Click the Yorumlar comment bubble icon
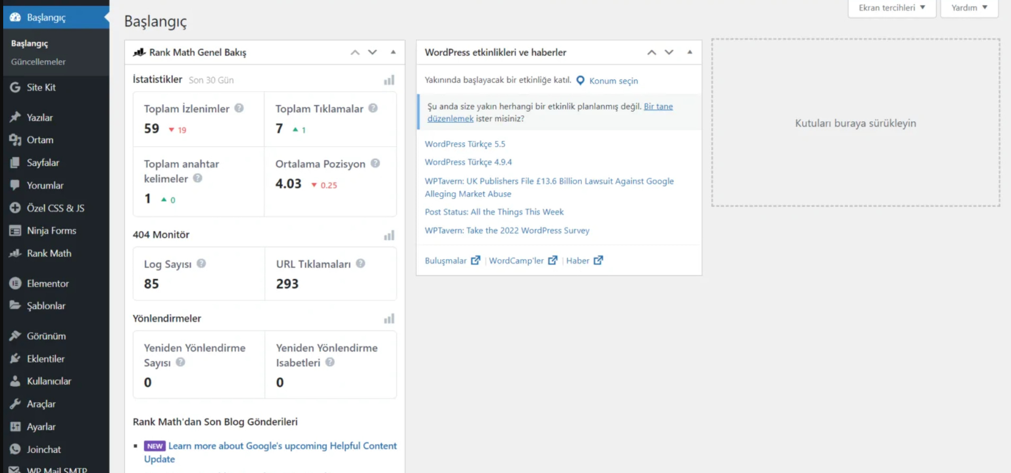The height and width of the screenshot is (473, 1011). [x=15, y=185]
